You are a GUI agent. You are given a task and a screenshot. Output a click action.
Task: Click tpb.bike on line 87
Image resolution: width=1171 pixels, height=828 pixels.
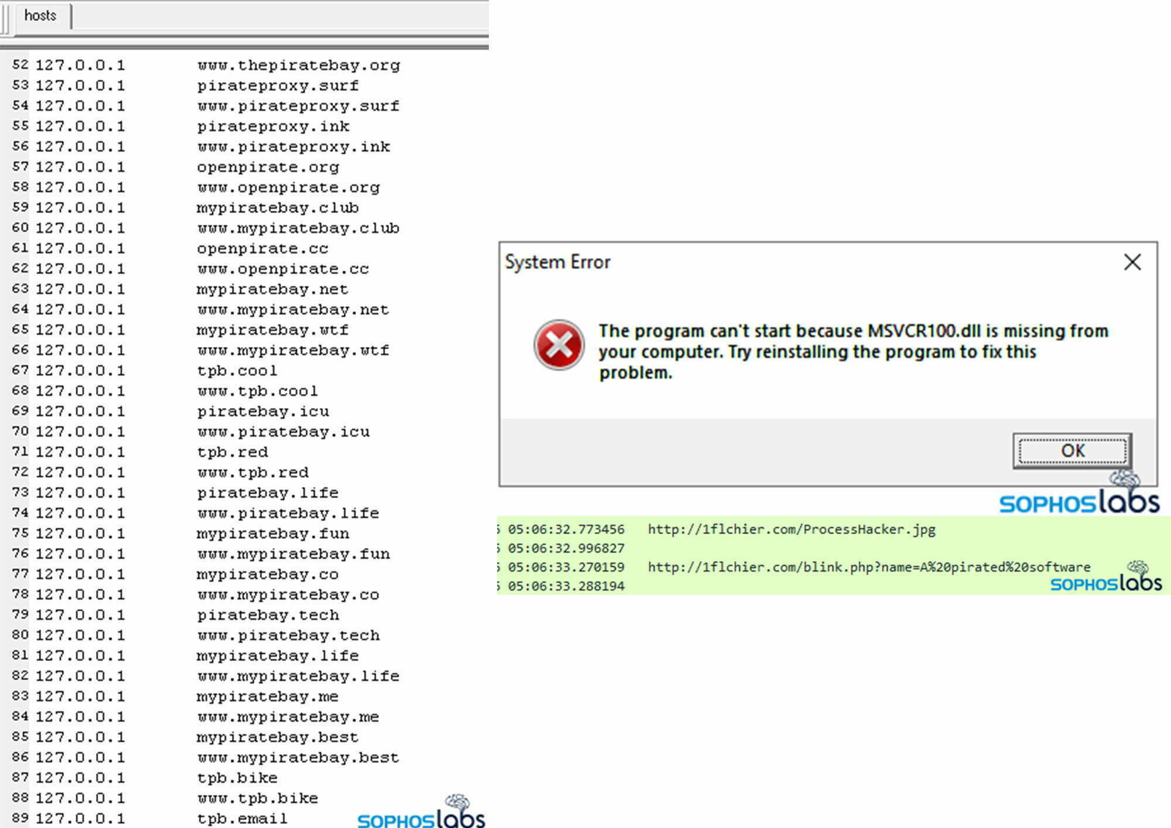coord(237,778)
